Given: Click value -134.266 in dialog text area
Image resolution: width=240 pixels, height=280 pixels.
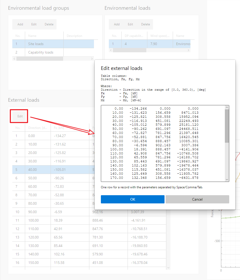Looking at the screenshot, I should tap(138, 109).
